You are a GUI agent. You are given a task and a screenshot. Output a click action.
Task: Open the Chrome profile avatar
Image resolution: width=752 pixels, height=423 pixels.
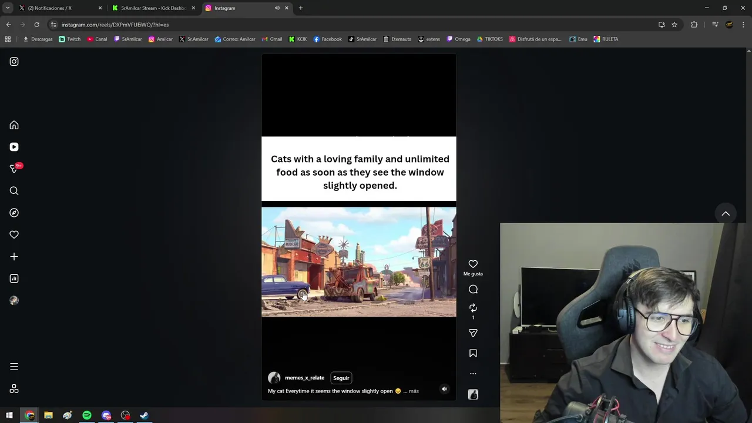coord(729,25)
